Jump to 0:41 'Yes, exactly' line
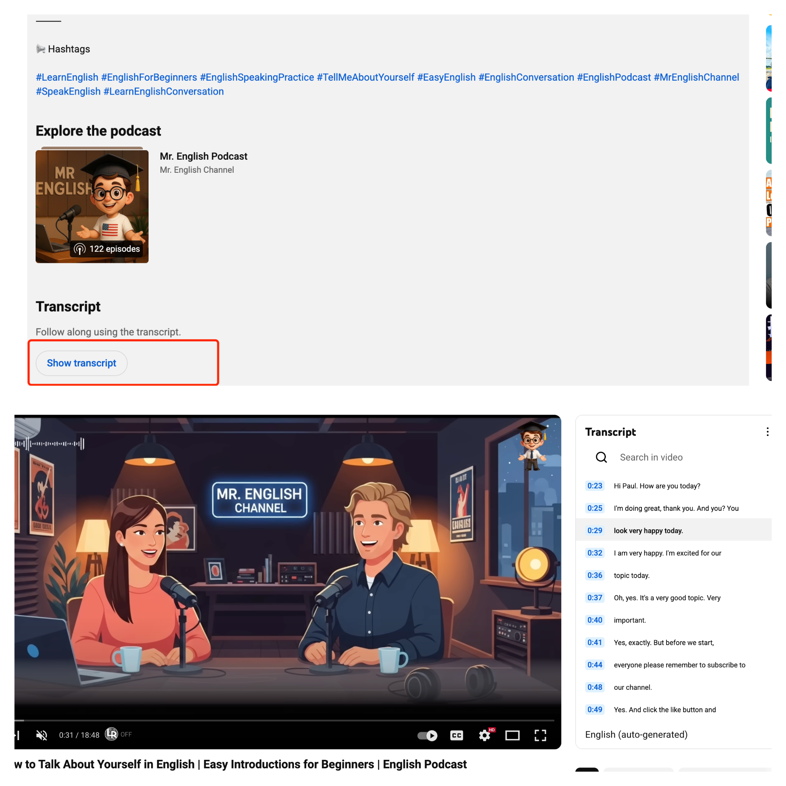This screenshot has width=786, height=786. tap(673, 643)
